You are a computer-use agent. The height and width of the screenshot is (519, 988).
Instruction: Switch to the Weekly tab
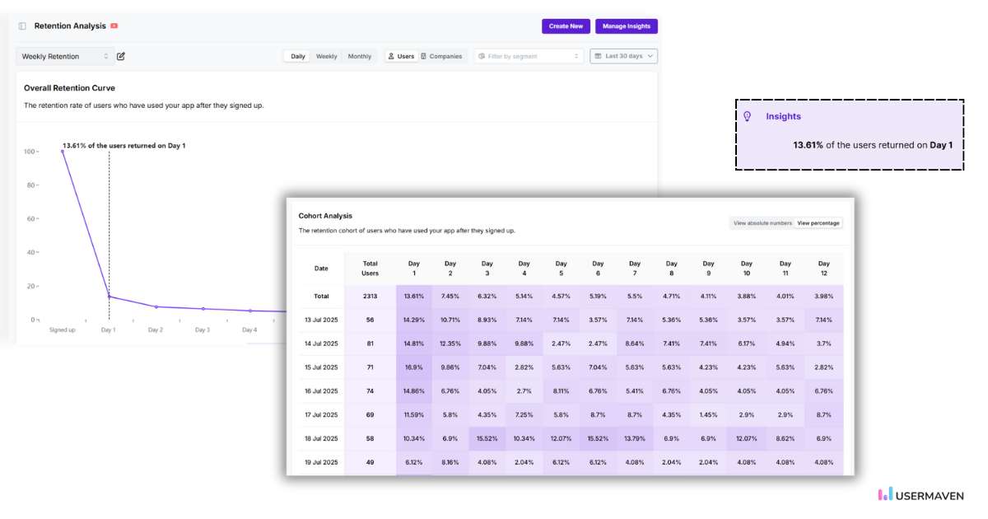point(327,57)
